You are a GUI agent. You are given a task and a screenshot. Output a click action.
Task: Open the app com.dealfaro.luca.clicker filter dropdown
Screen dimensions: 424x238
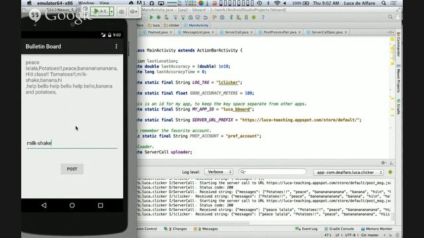[348, 172]
